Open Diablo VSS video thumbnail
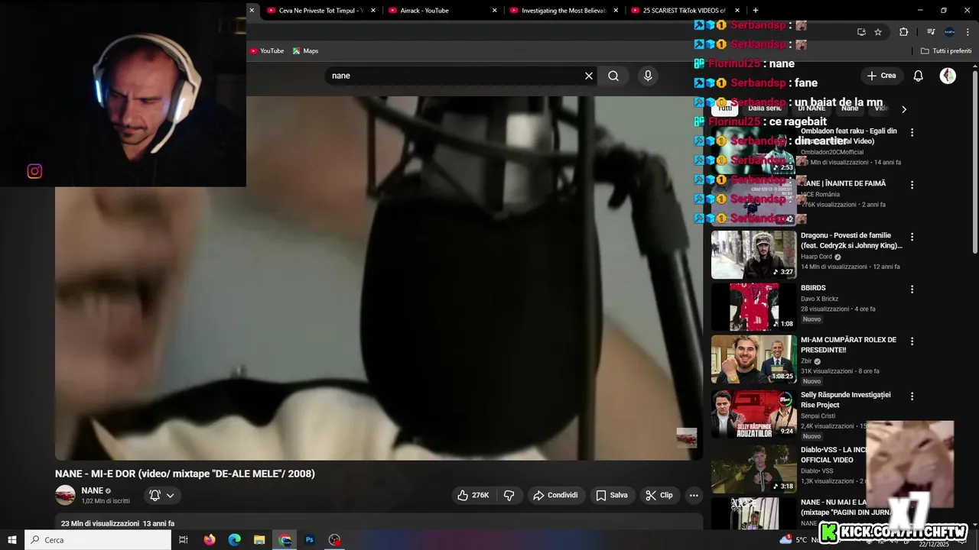 (x=754, y=469)
